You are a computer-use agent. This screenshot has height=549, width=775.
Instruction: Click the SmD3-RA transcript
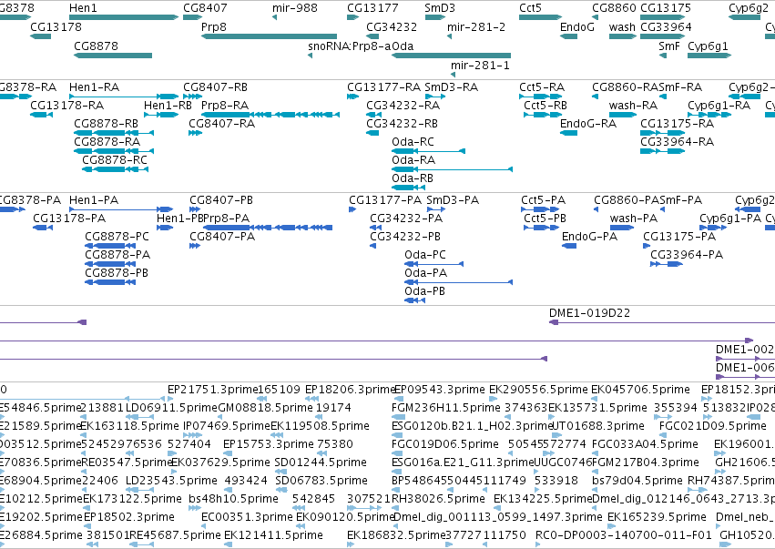pos(435,97)
